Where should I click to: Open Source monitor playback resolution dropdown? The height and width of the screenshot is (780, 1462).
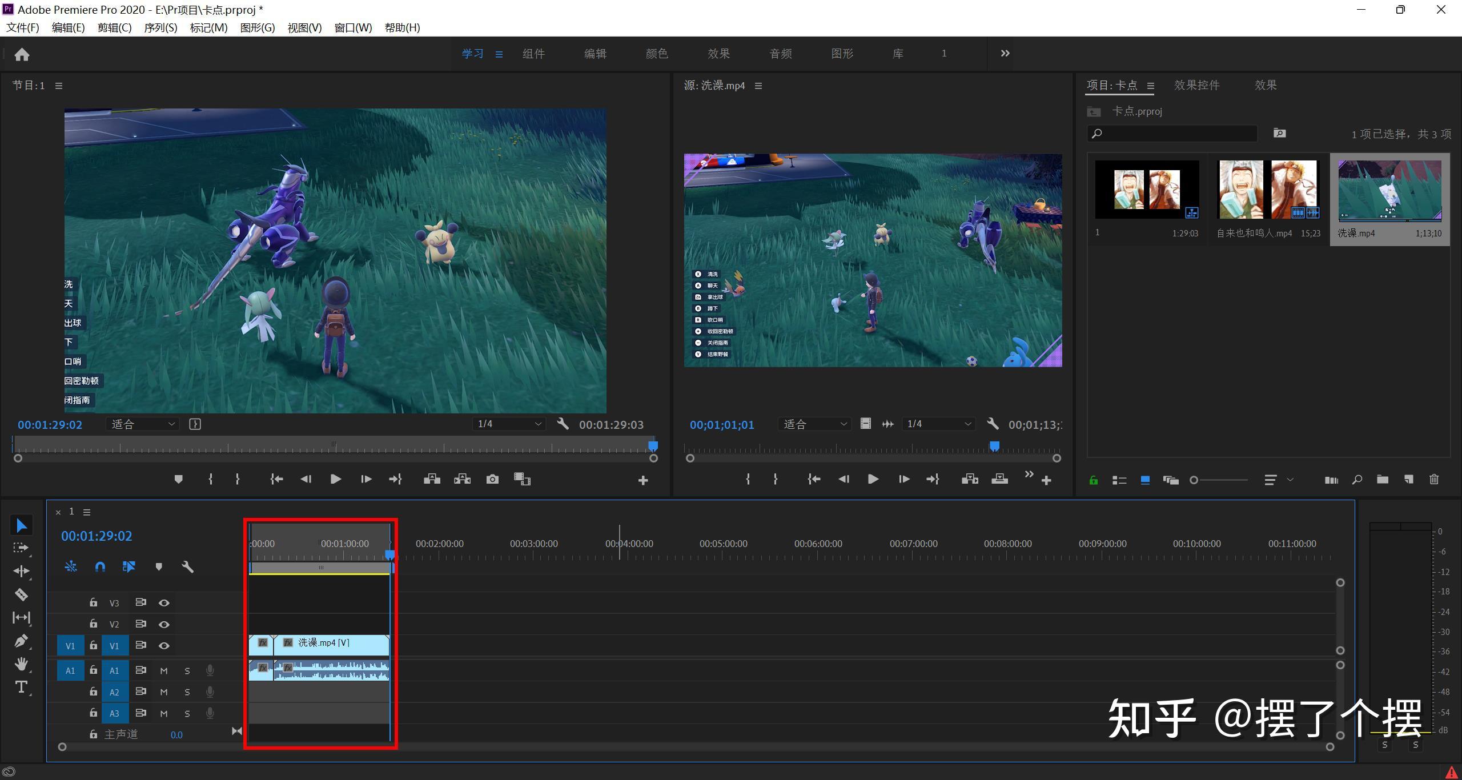939,424
